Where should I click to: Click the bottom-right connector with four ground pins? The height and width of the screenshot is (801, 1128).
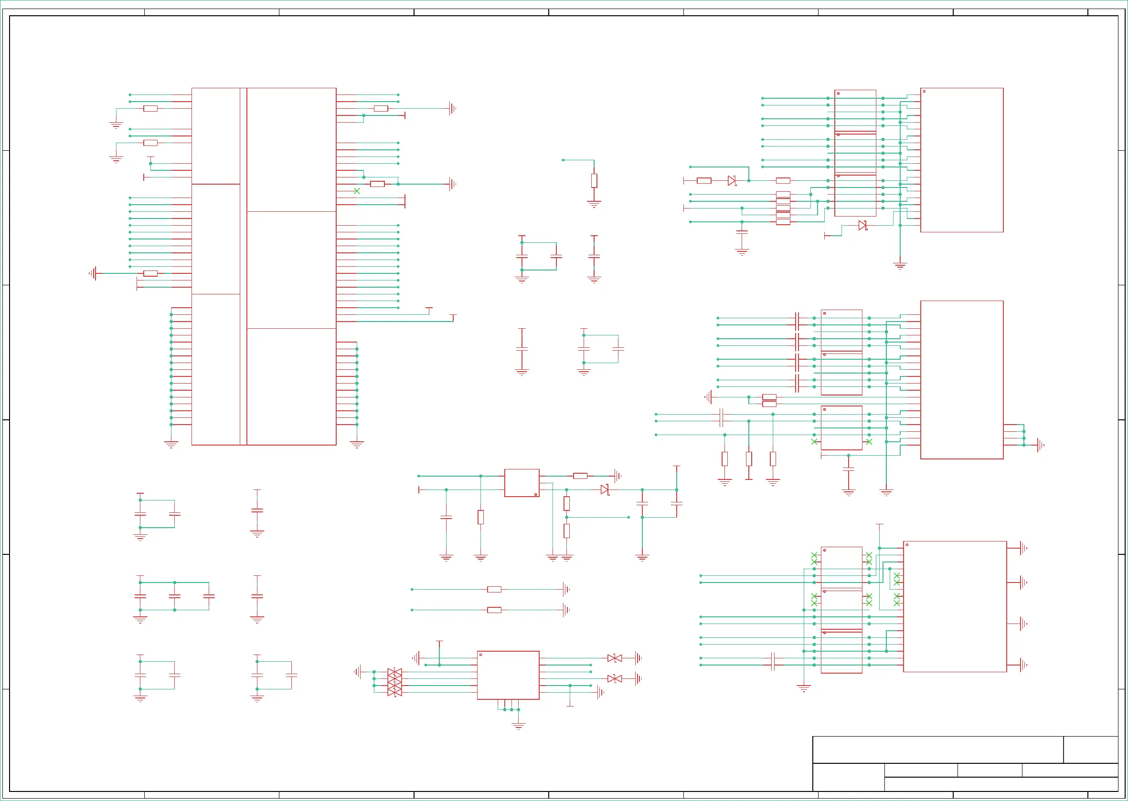[955, 606]
